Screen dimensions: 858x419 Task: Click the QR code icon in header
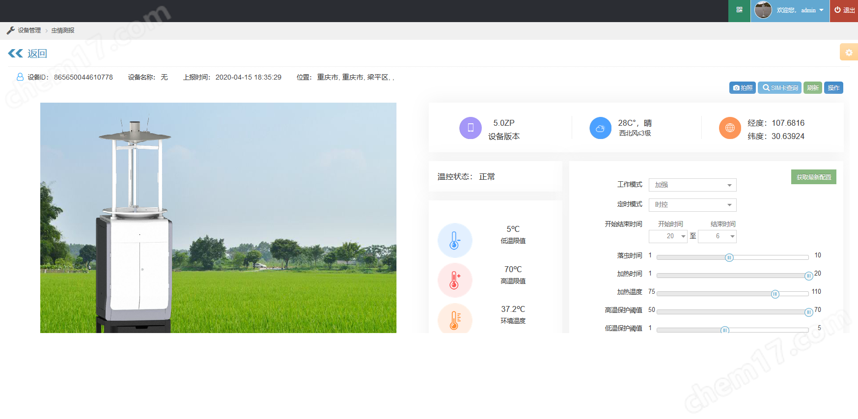click(739, 10)
